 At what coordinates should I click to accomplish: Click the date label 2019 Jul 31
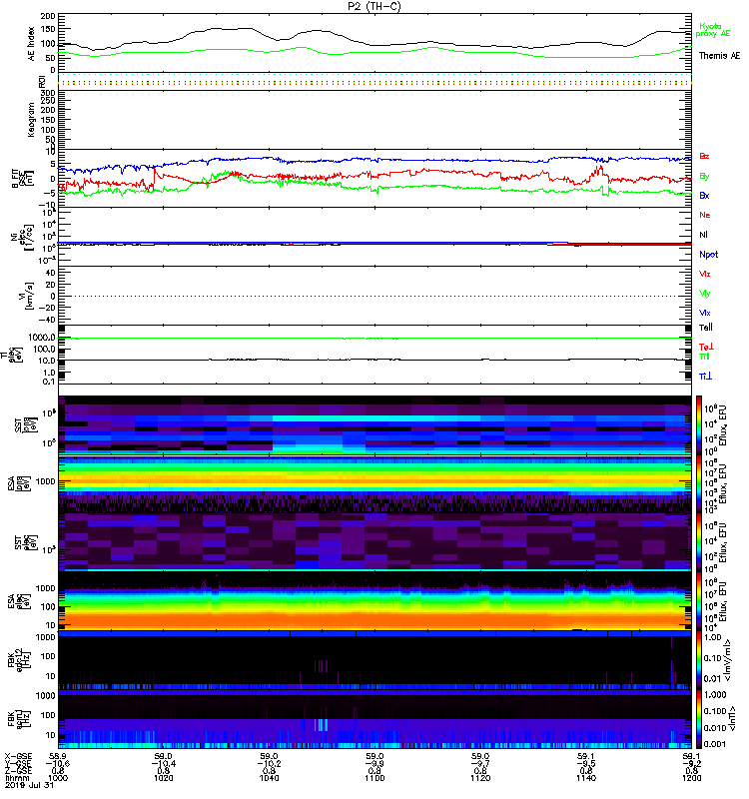tap(30, 785)
